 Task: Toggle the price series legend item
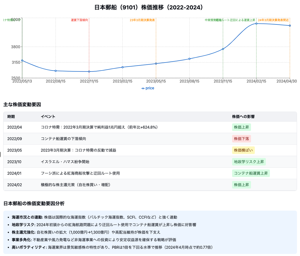[x=148, y=88]
